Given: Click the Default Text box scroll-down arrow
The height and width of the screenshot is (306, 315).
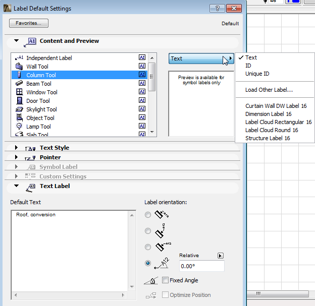Looking at the screenshot, I should tap(132, 287).
